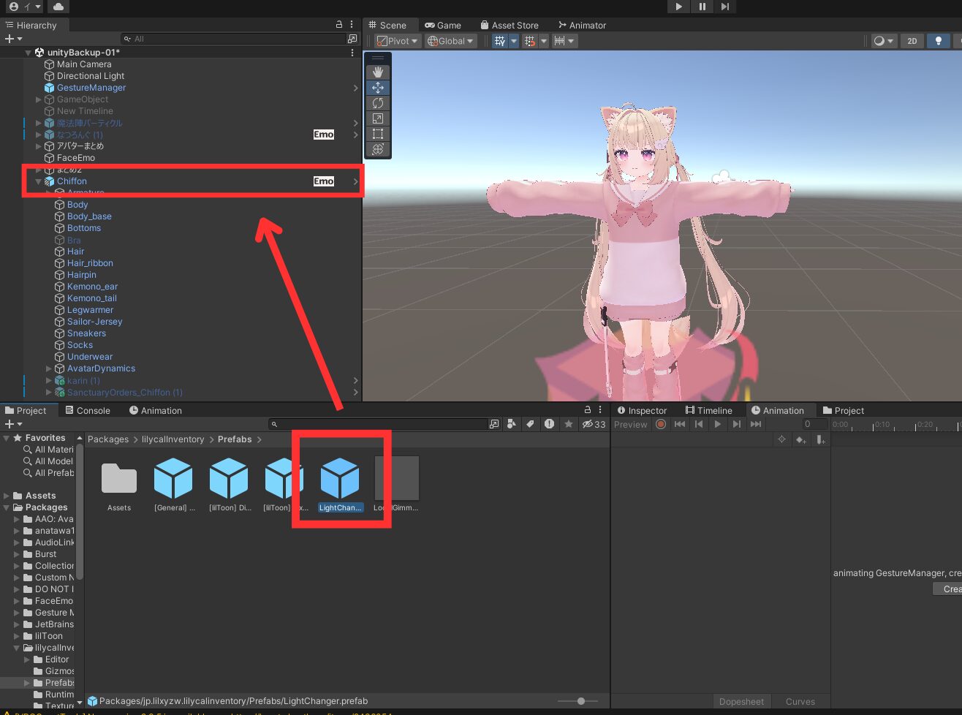The height and width of the screenshot is (715, 962).
Task: Select the Move tool in Scene toolbar
Action: click(x=378, y=88)
